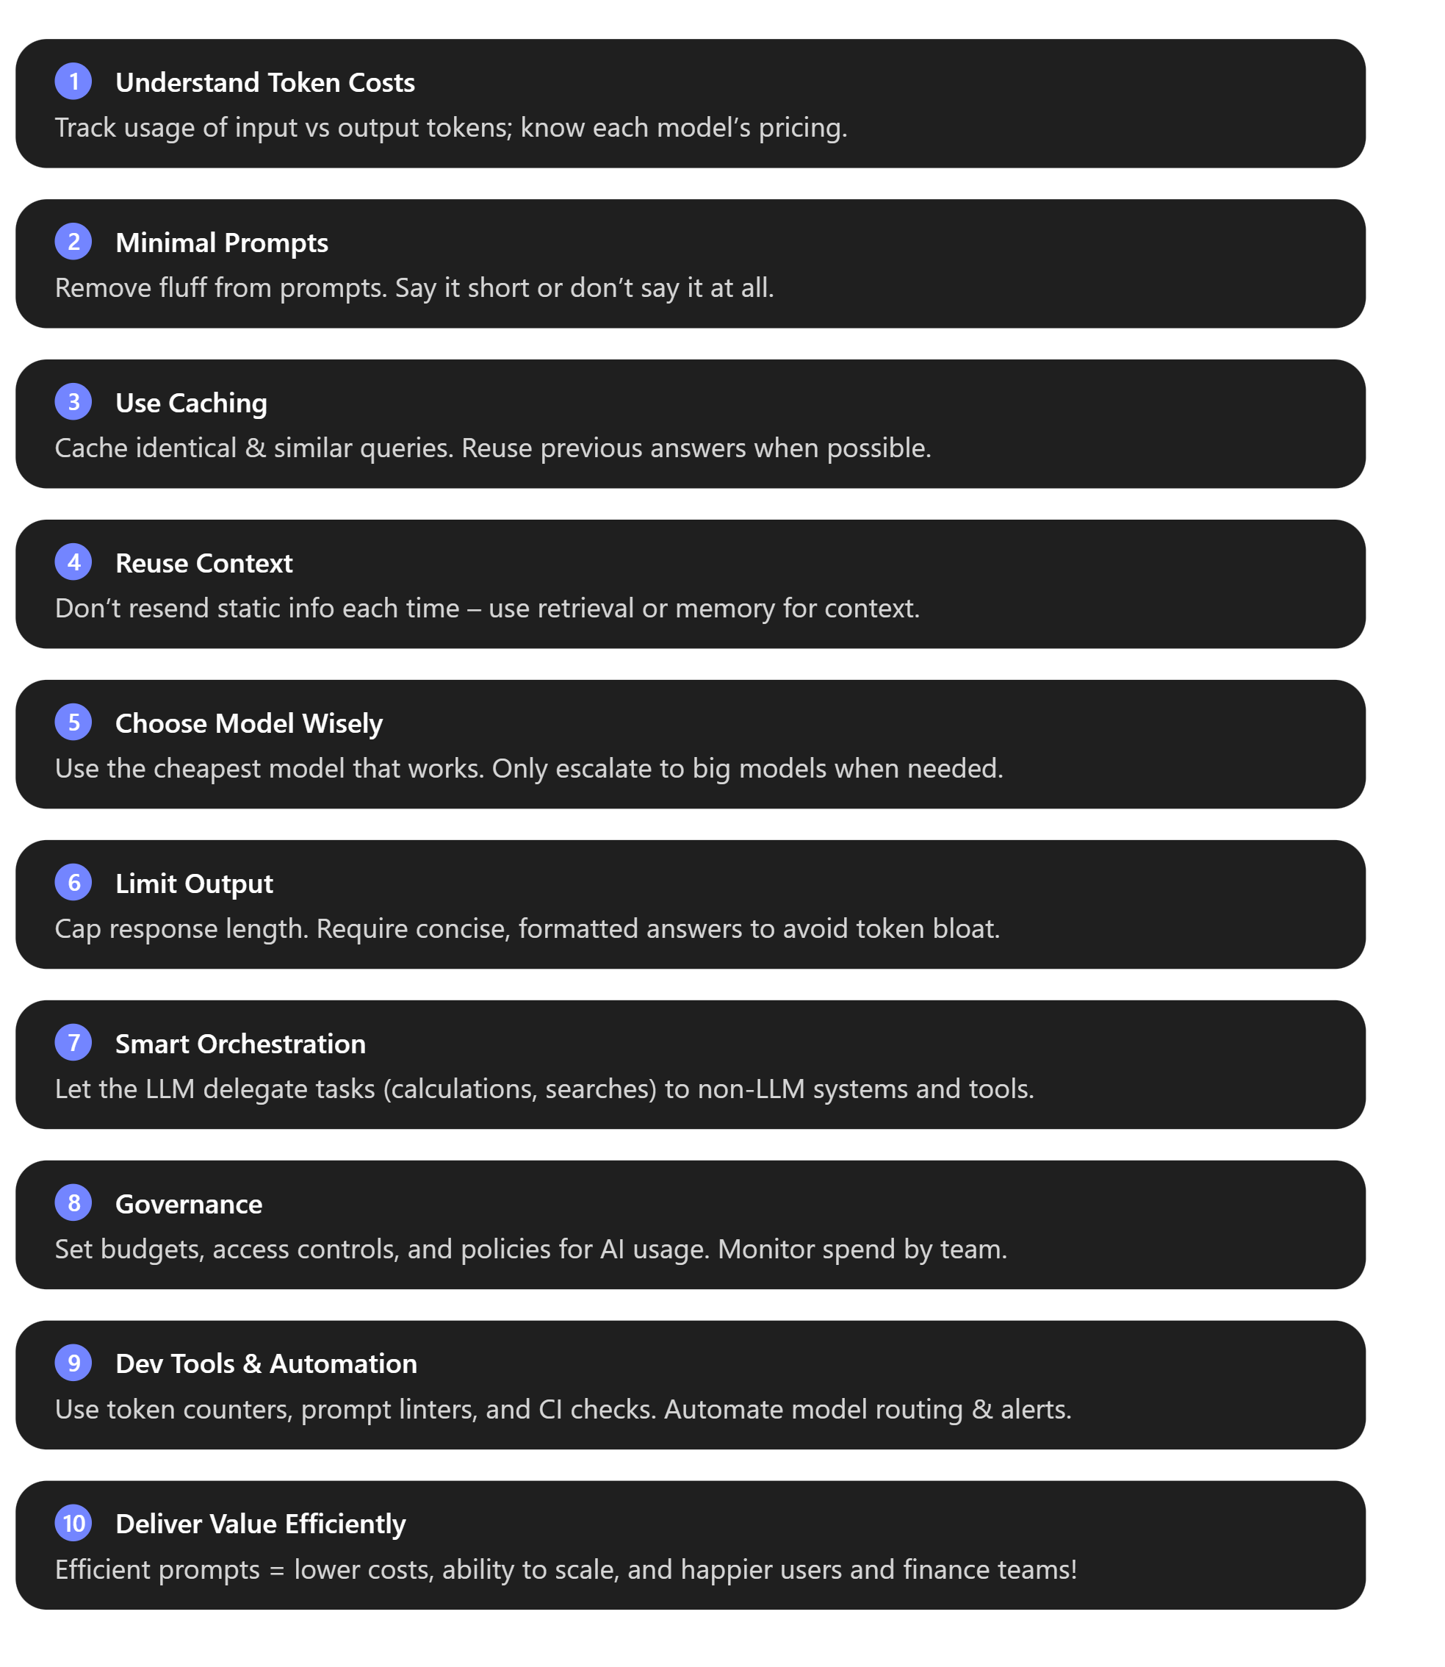Image resolution: width=1445 pixels, height=1667 pixels.
Task: Click the number 8 badge icon
Action: (73, 1203)
